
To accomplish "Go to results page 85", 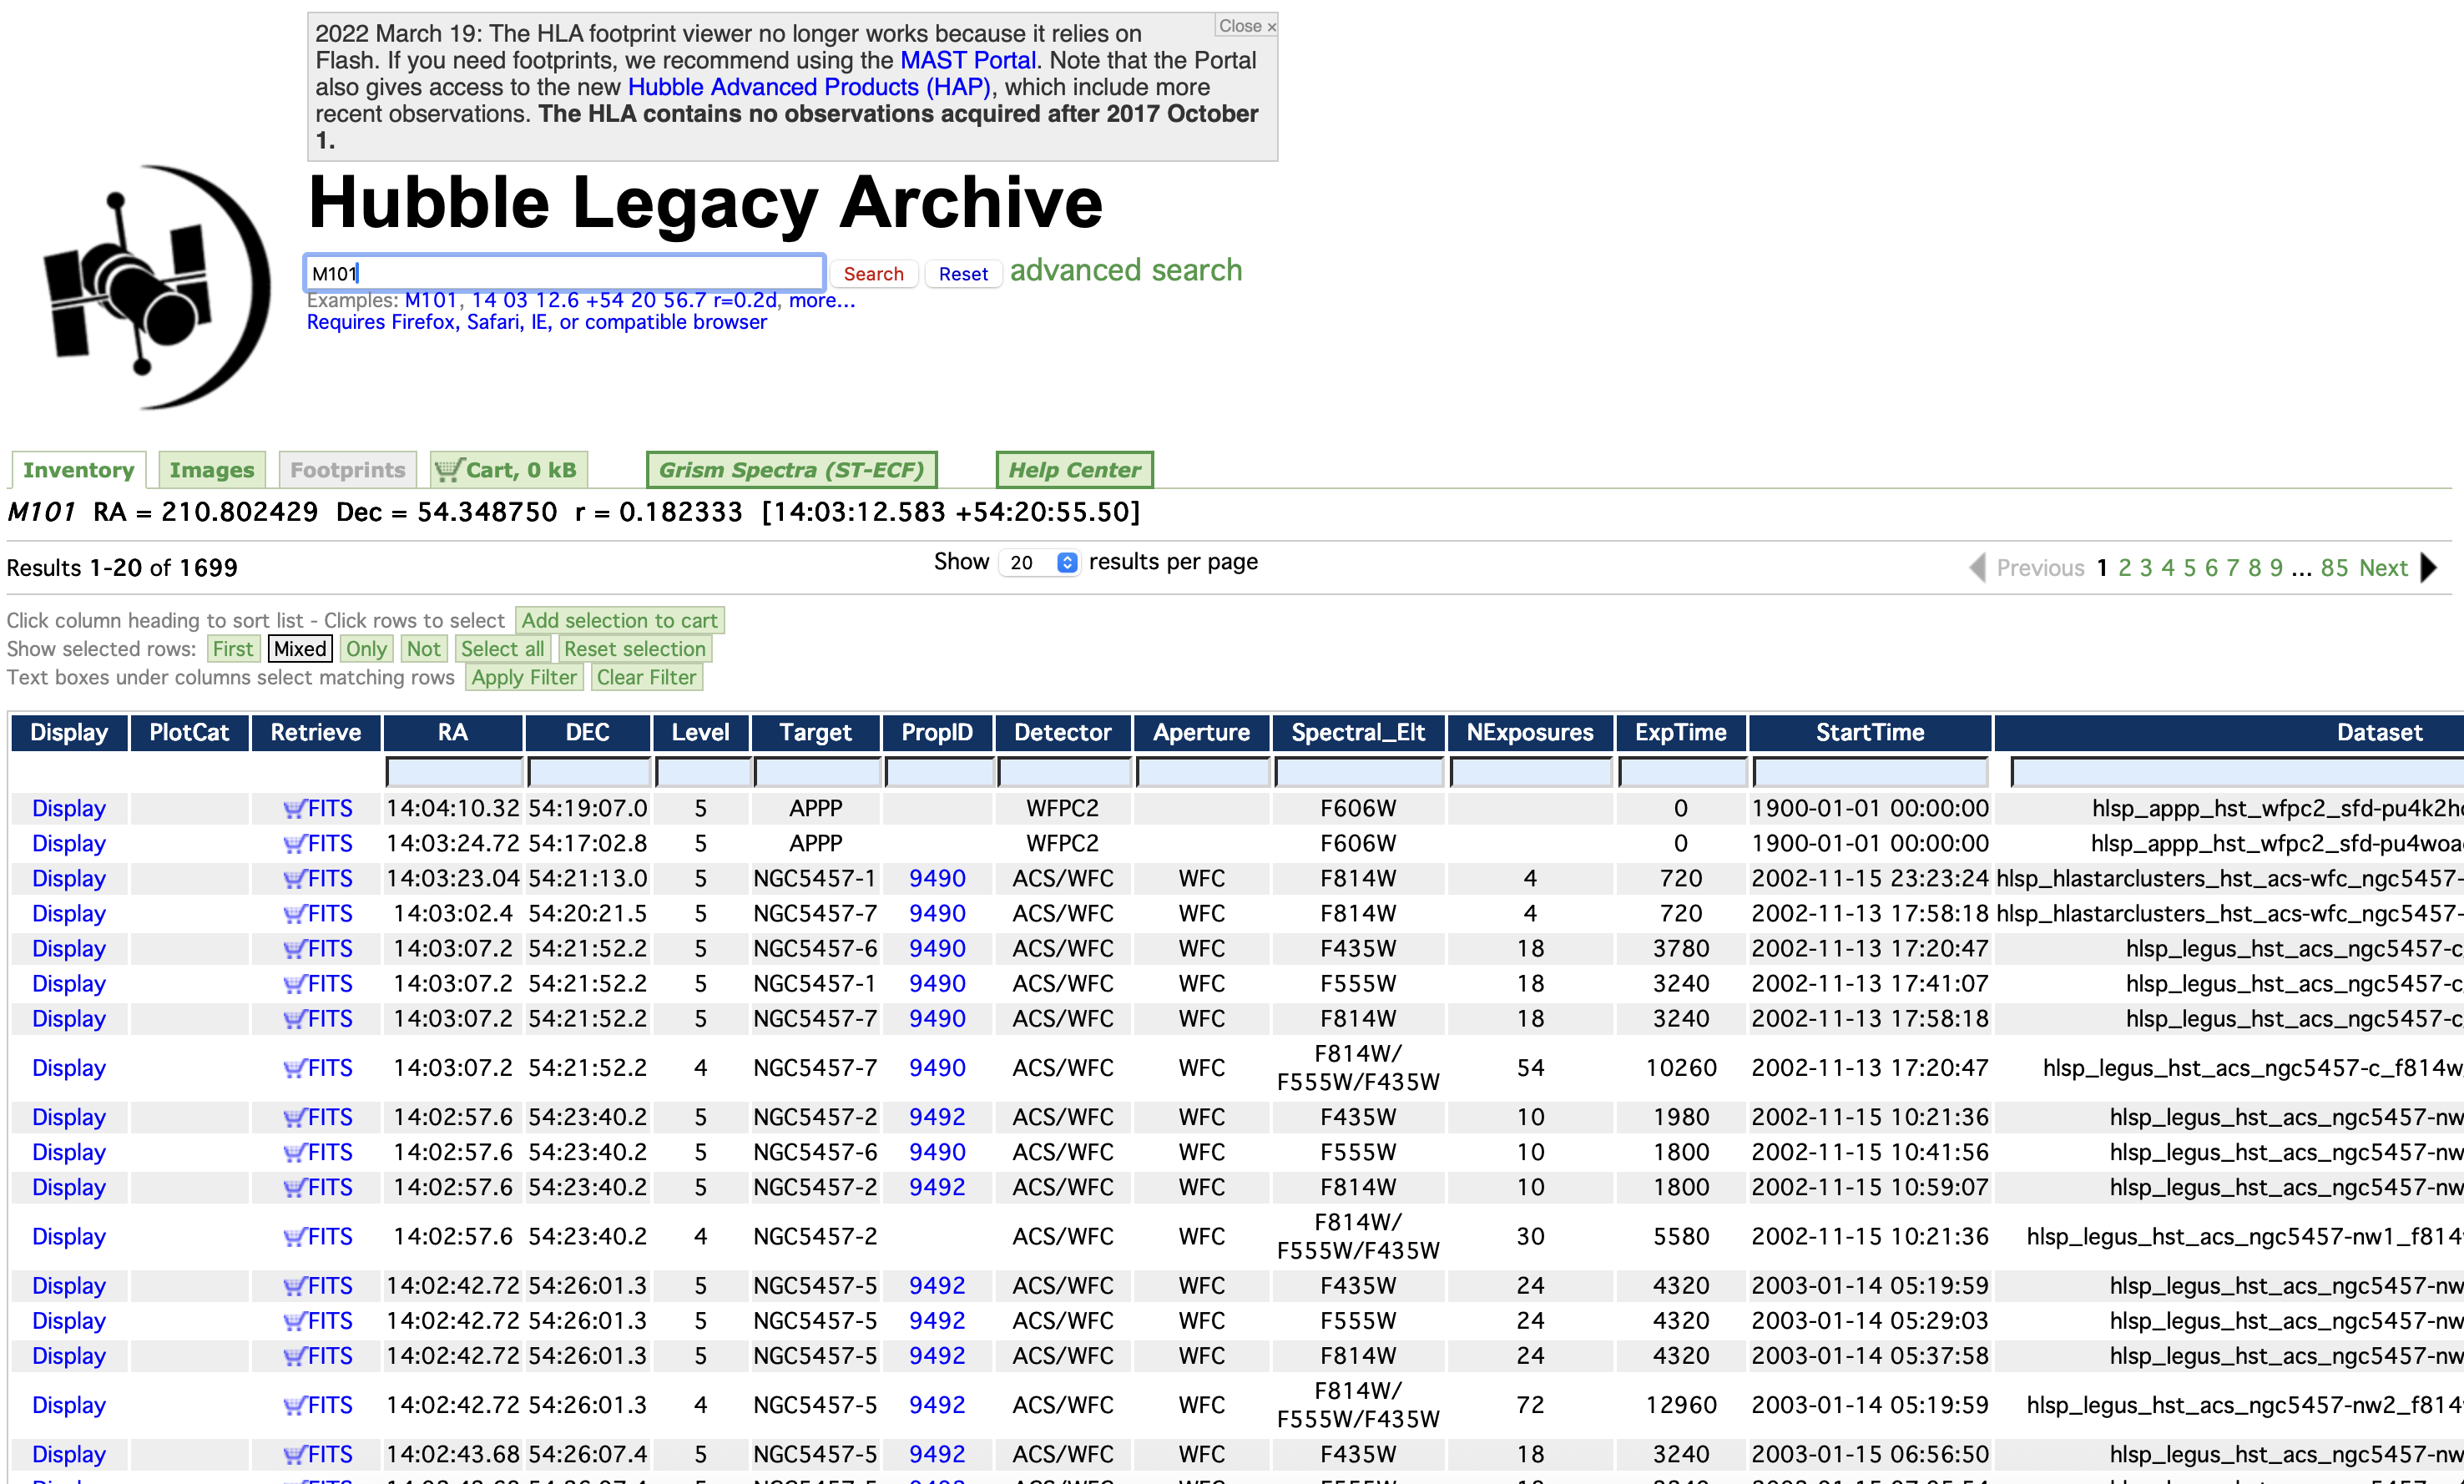I will point(2335,568).
